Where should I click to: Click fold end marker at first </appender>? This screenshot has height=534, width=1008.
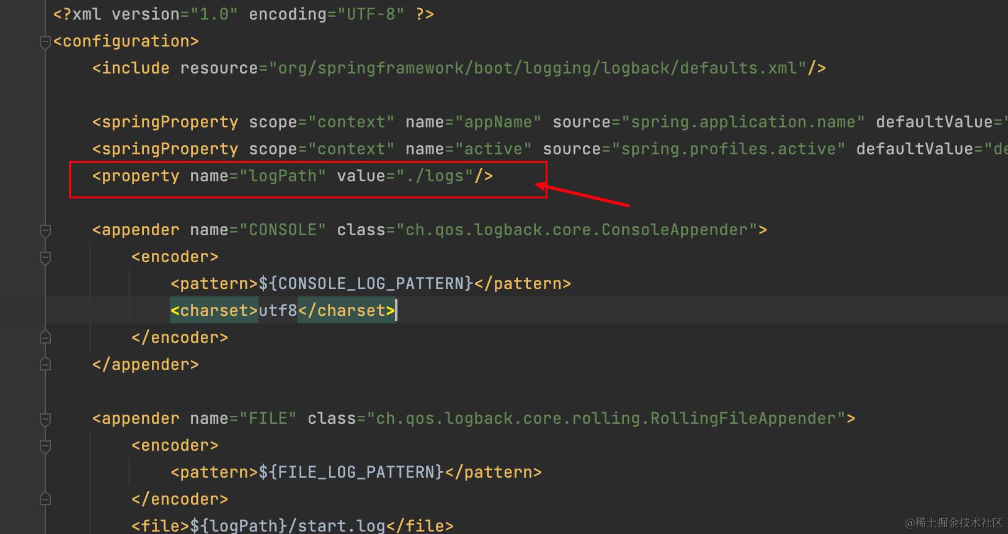(x=45, y=364)
